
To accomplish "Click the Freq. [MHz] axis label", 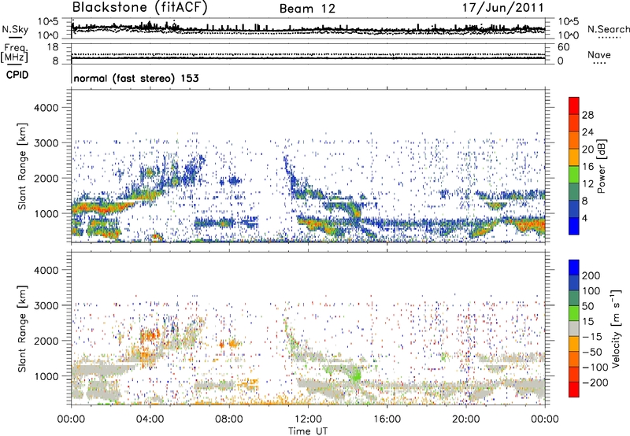I will tap(14, 54).
